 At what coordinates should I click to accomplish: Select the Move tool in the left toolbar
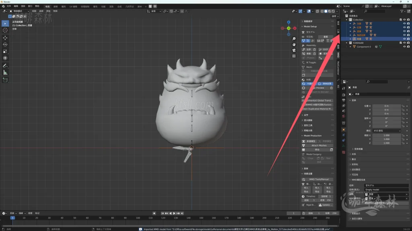point(5,37)
